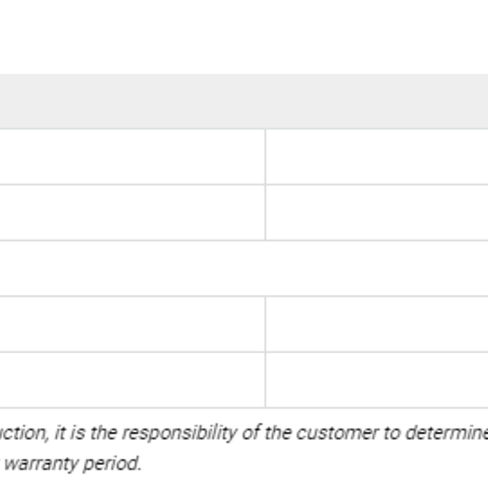Click the word "customer" in the footnote
488x488 pixels.
click(337, 433)
